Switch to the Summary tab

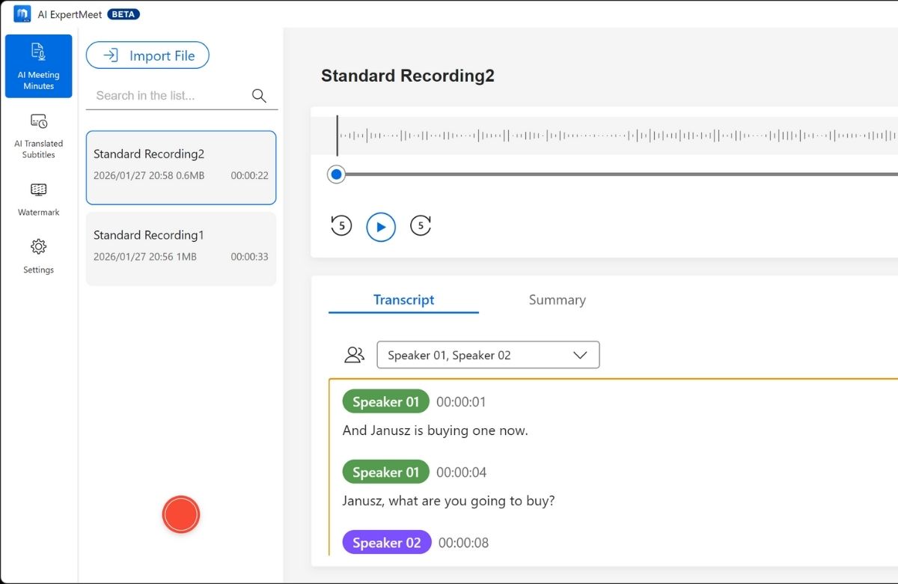pos(557,299)
